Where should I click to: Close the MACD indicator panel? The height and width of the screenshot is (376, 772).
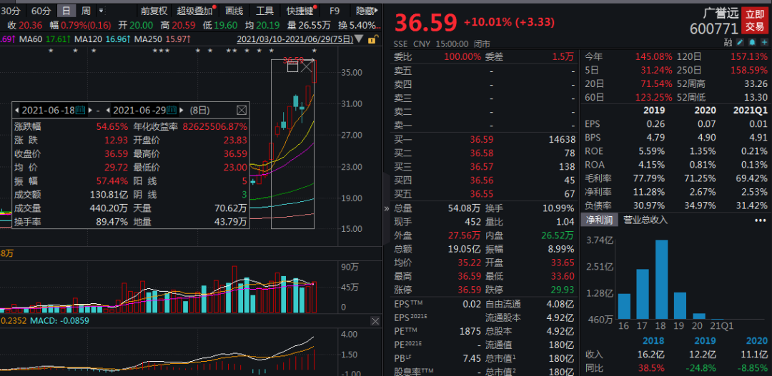(375, 321)
